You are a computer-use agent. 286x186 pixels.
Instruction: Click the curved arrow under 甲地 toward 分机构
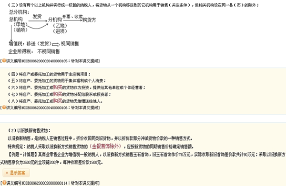point(38,26)
